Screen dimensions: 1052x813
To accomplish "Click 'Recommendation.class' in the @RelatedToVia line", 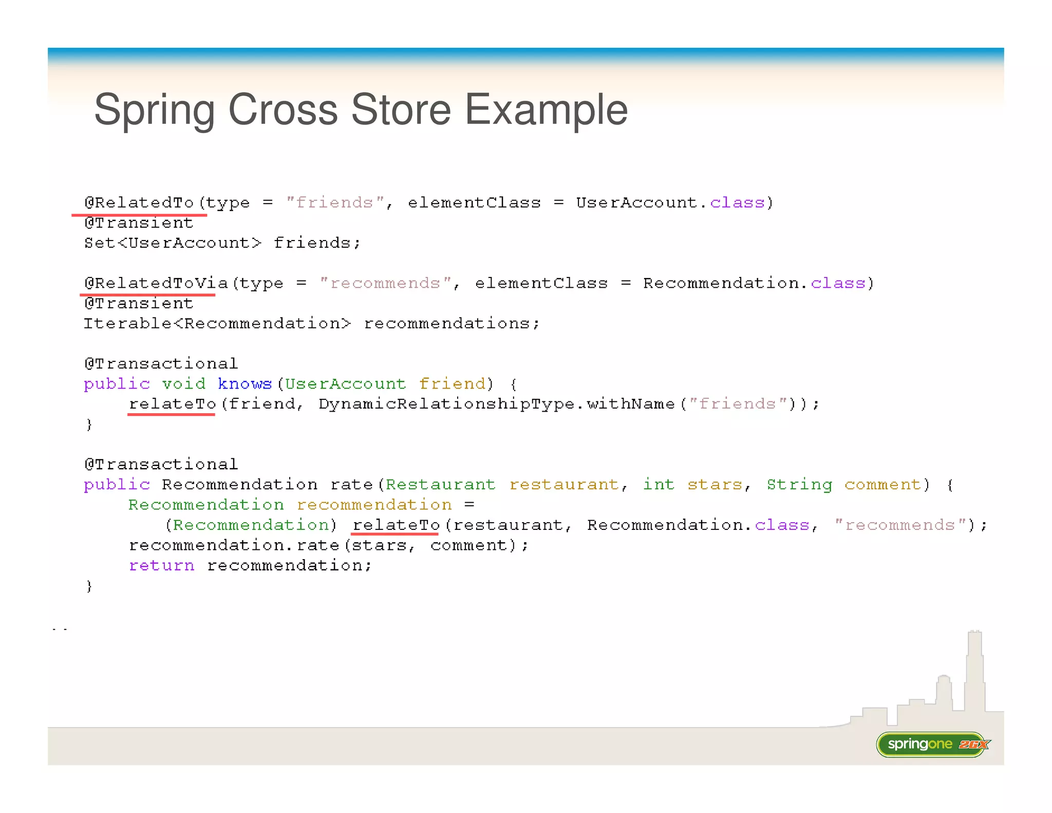I will click(x=754, y=283).
